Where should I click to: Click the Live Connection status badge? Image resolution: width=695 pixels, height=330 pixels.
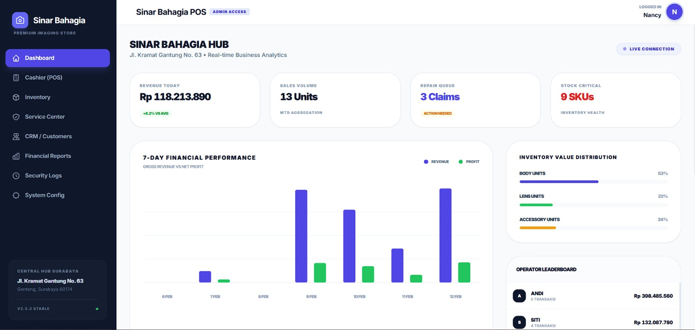click(x=648, y=49)
